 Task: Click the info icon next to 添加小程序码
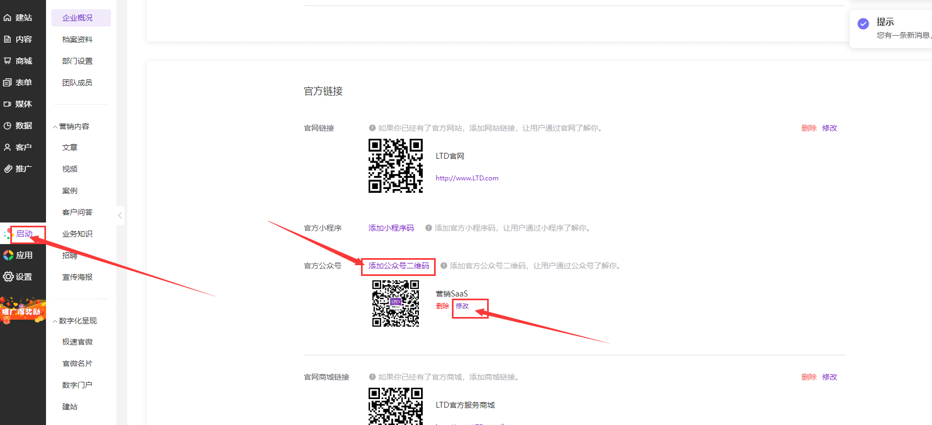(x=429, y=228)
